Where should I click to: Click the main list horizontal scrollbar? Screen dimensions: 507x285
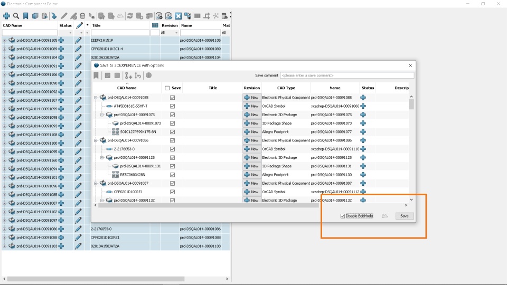coord(96,279)
